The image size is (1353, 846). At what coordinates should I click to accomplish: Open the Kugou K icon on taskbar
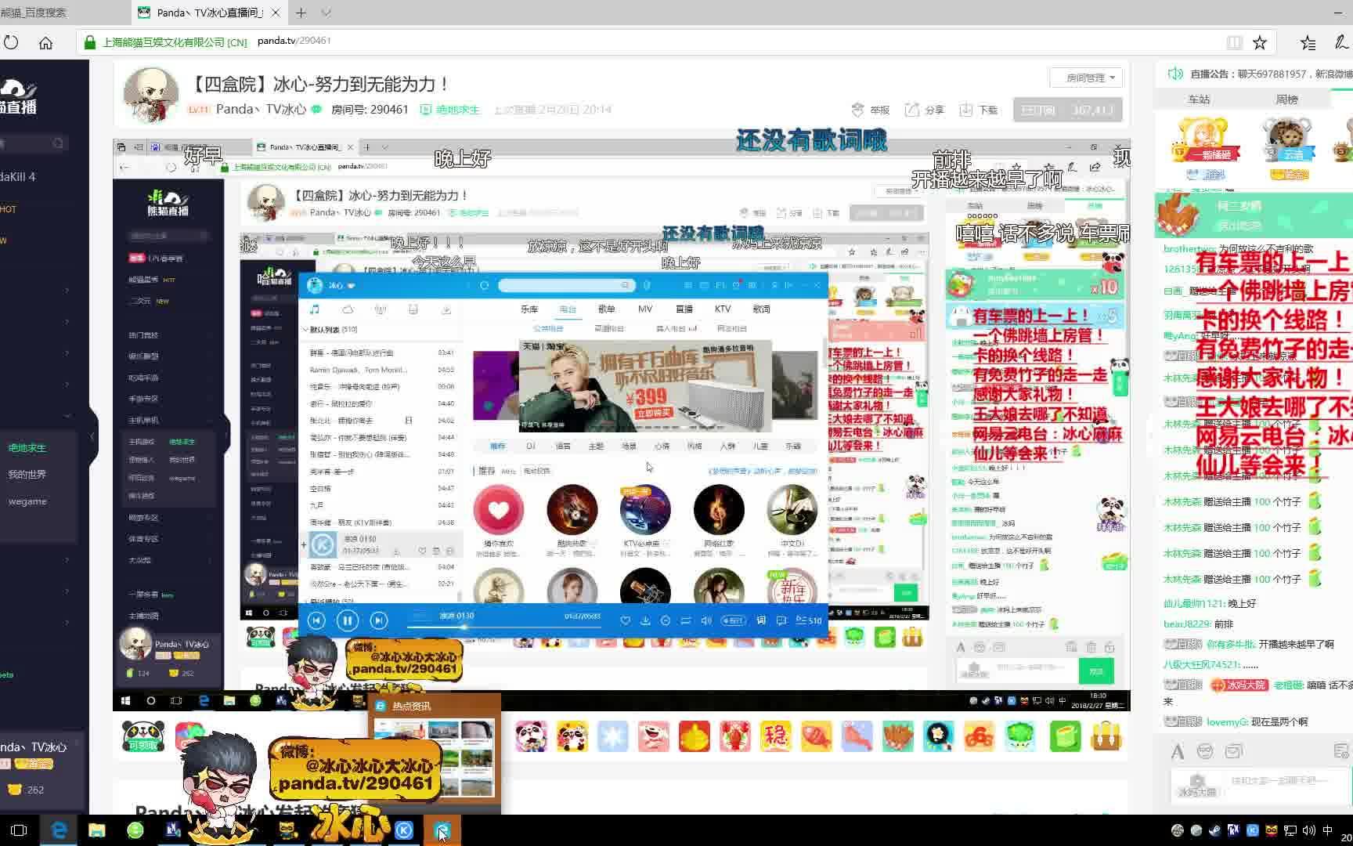pos(404,830)
